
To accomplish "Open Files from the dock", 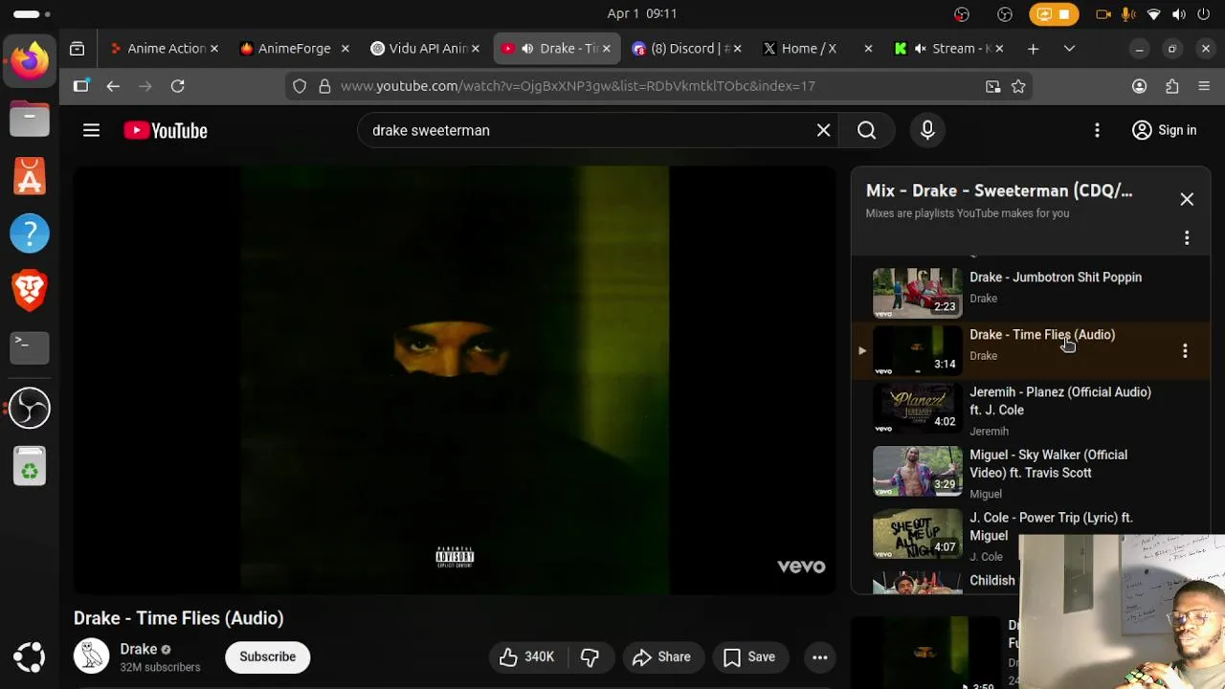I will pyautogui.click(x=30, y=119).
